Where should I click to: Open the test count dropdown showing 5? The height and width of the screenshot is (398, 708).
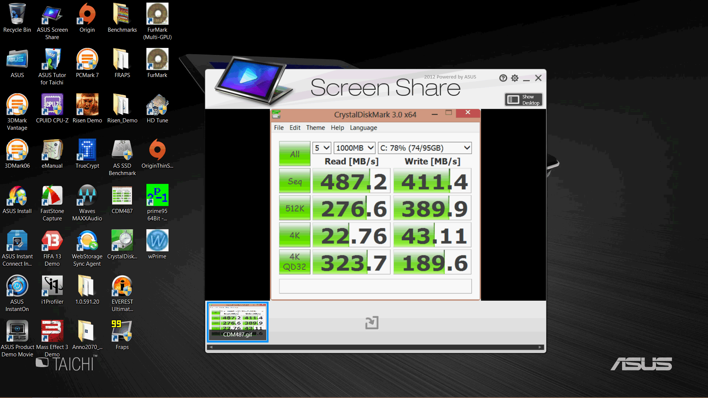point(322,148)
